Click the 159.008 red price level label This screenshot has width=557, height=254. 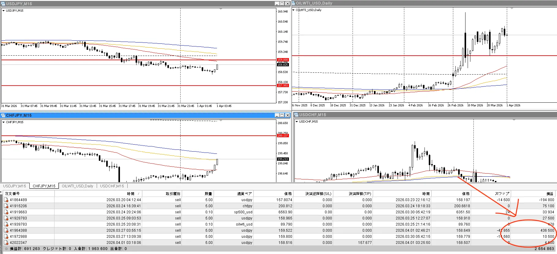click(283, 60)
